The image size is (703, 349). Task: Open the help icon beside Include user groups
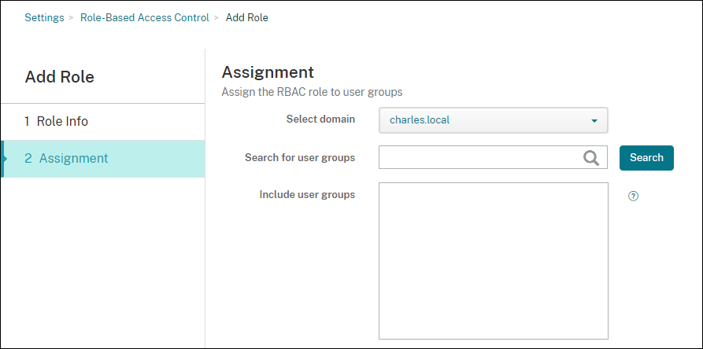pyautogui.click(x=633, y=196)
